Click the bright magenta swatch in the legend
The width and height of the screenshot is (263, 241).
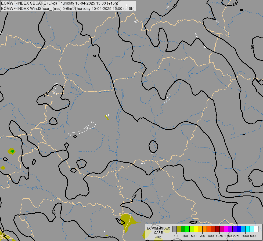(x=226, y=229)
